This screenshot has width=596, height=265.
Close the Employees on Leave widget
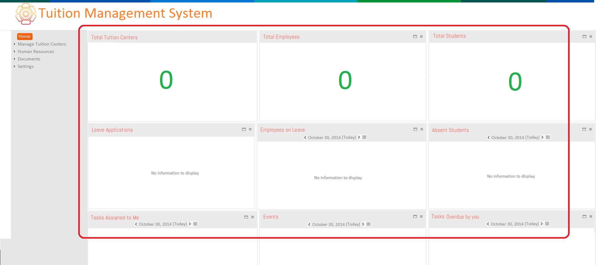[422, 129]
